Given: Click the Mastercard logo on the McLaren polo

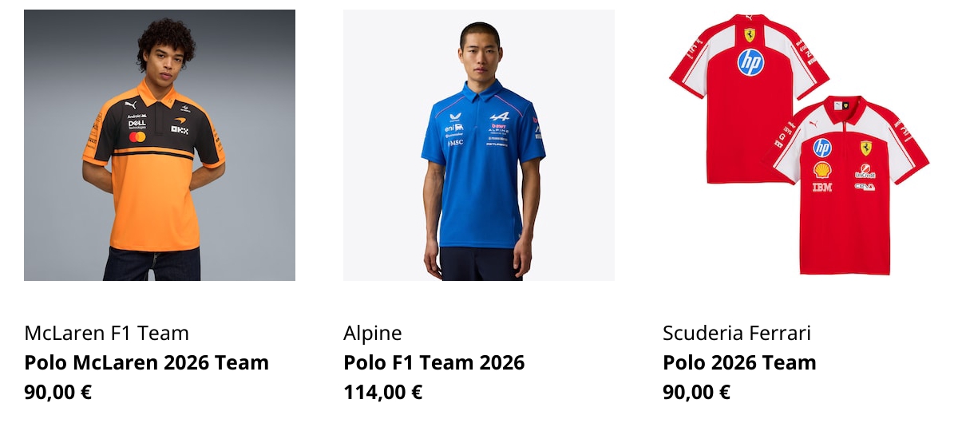Looking at the screenshot, I should pyautogui.click(x=137, y=136).
